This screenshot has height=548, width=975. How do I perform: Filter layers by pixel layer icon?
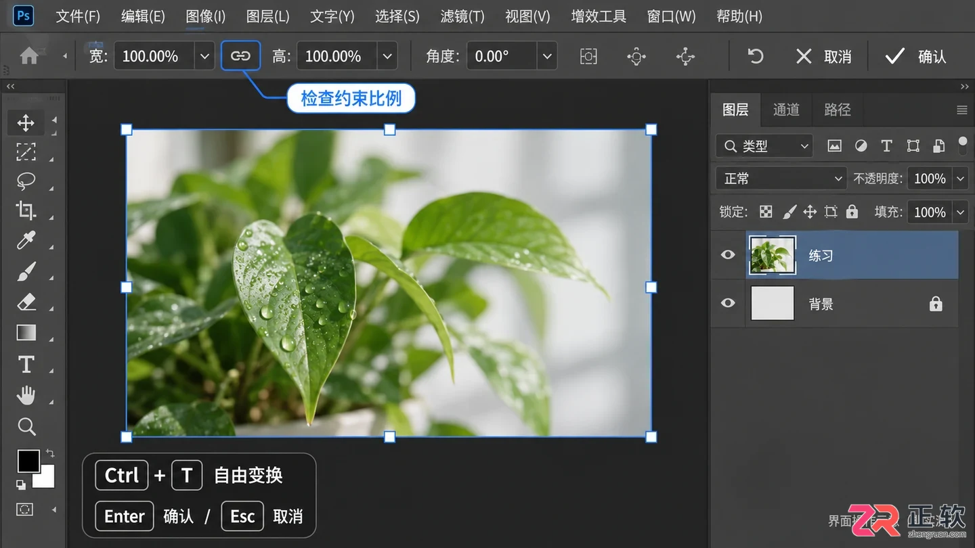[834, 145]
